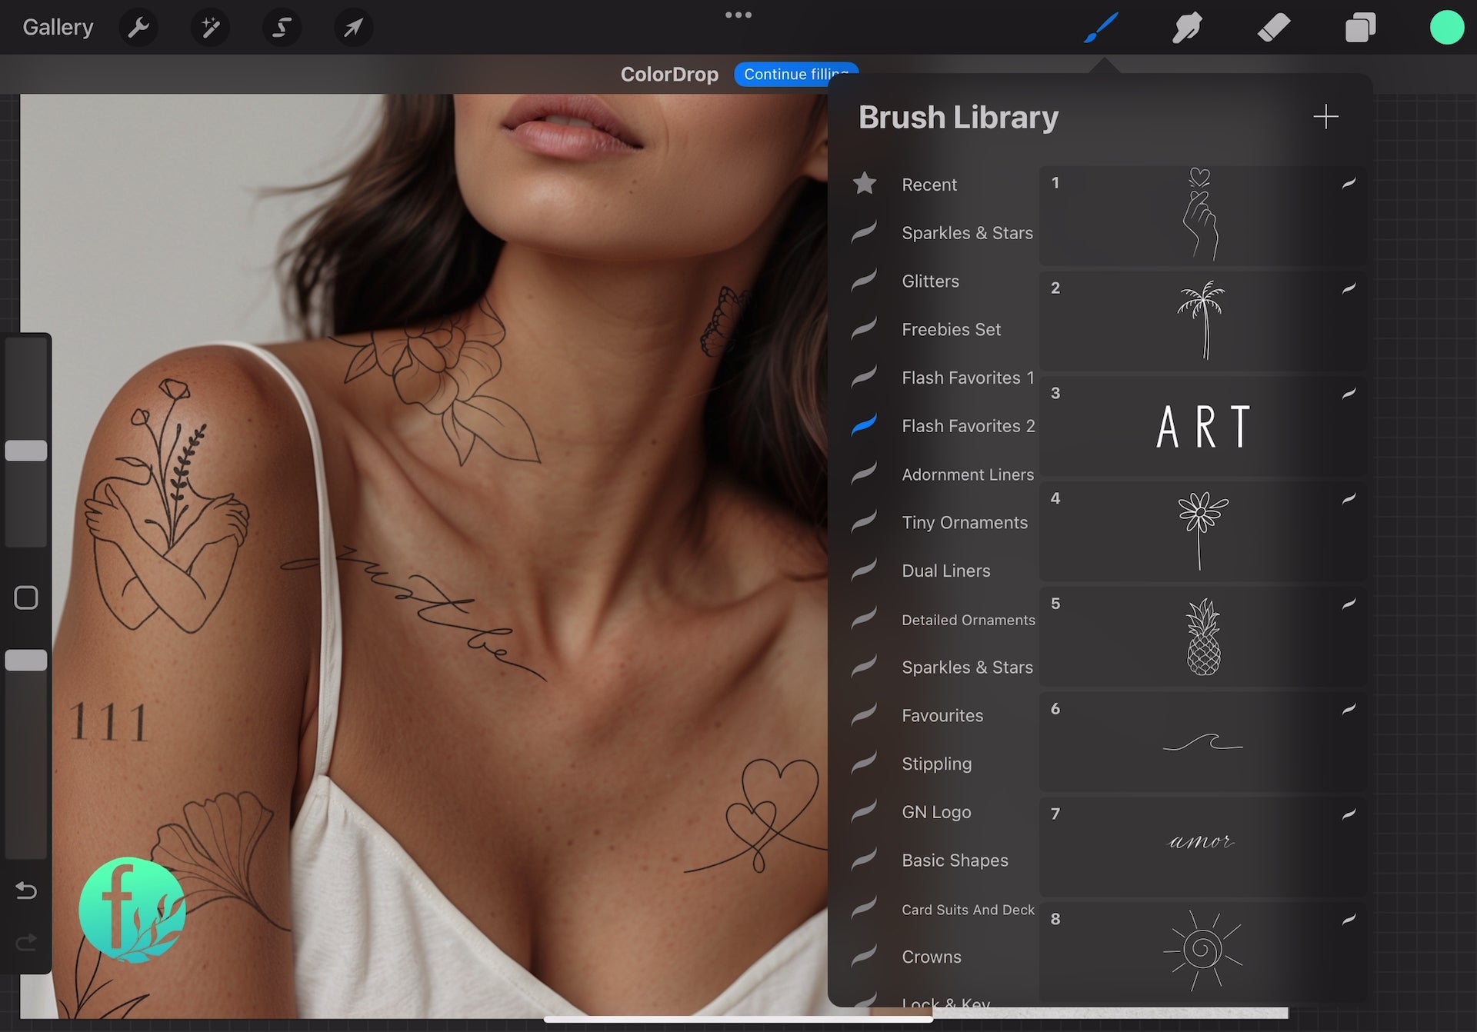Select the Eraser tool
This screenshot has height=1032, width=1477.
point(1274,28)
